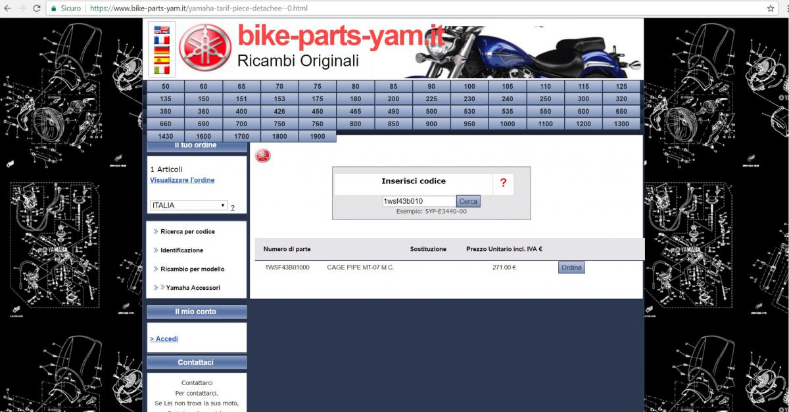Select the 1430 displacement tab
This screenshot has height=412, width=789.
165,137
